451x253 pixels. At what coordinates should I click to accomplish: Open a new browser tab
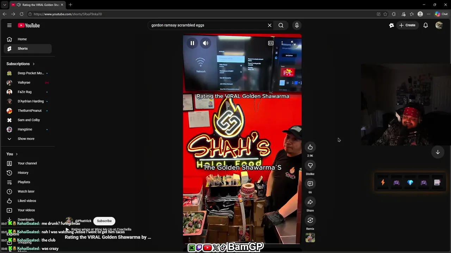pyautogui.click(x=70, y=5)
